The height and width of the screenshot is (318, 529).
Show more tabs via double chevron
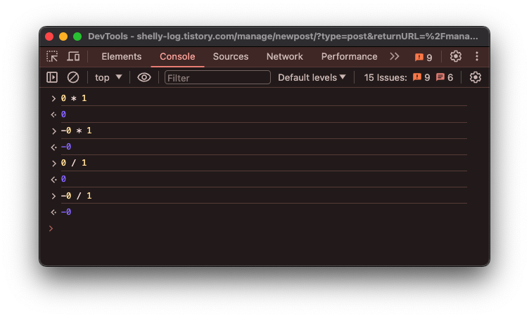click(395, 56)
